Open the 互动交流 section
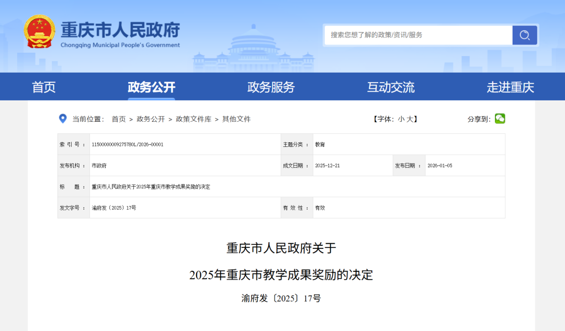 [x=389, y=87]
